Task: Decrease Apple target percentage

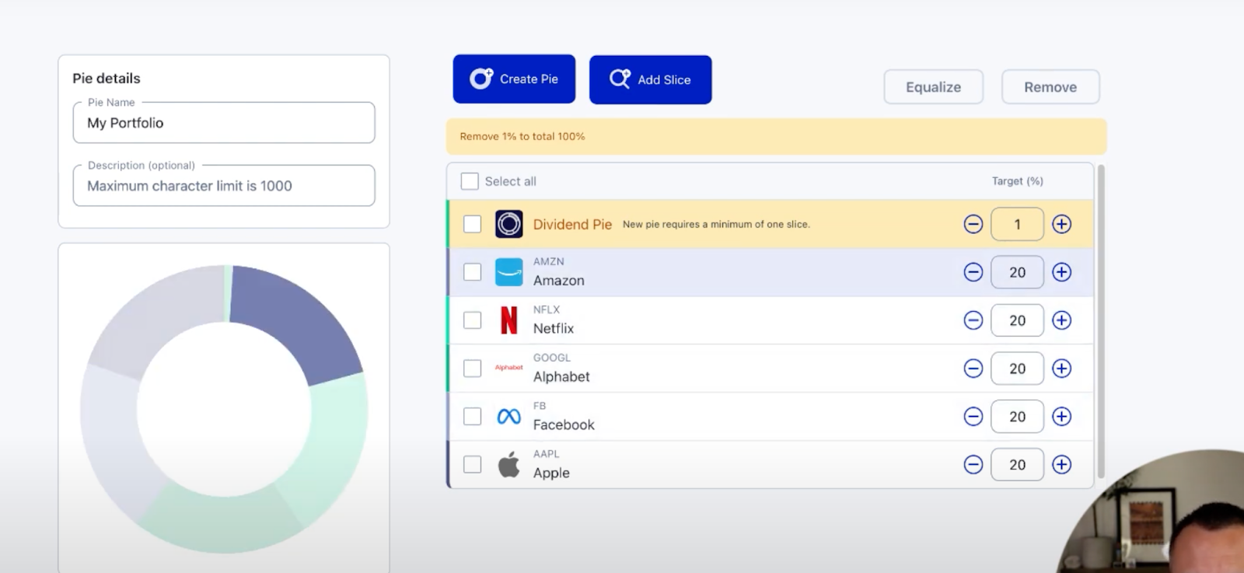Action: pyautogui.click(x=973, y=465)
